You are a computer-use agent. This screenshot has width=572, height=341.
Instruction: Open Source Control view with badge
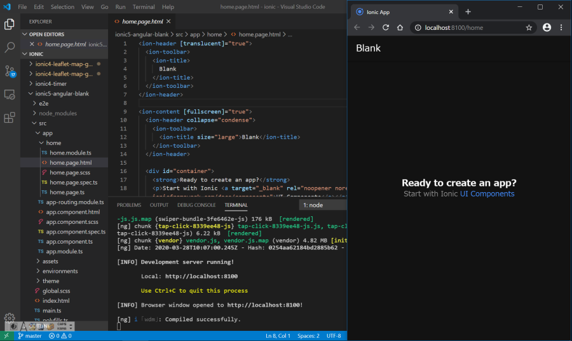pyautogui.click(x=10, y=71)
